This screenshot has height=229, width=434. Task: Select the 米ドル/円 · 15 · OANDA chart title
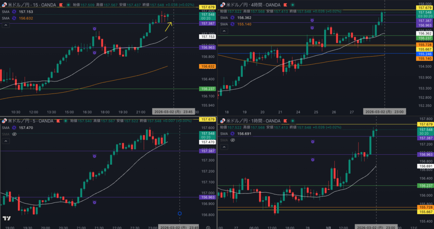click(31, 5)
